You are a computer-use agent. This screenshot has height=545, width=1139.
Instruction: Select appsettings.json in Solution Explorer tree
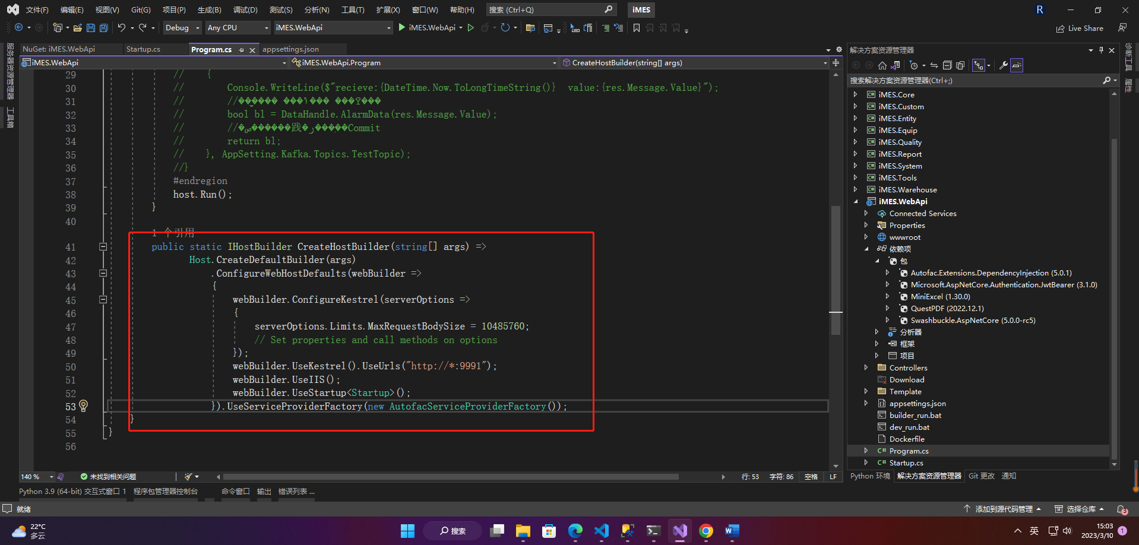917,403
